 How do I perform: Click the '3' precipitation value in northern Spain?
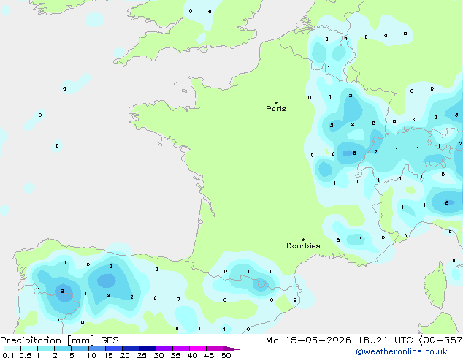(x=111, y=266)
